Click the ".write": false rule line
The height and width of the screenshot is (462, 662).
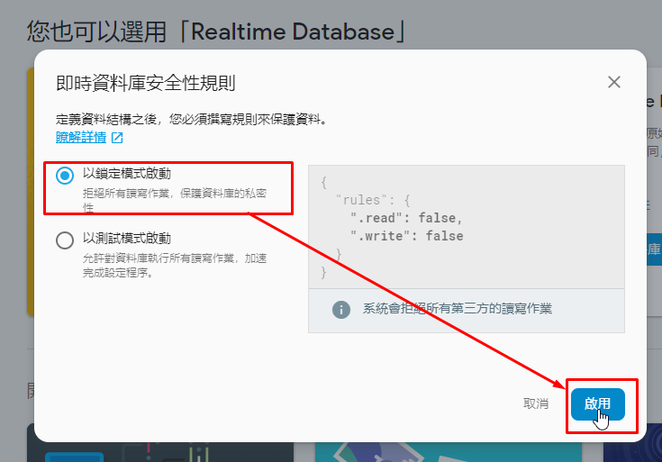(406, 236)
